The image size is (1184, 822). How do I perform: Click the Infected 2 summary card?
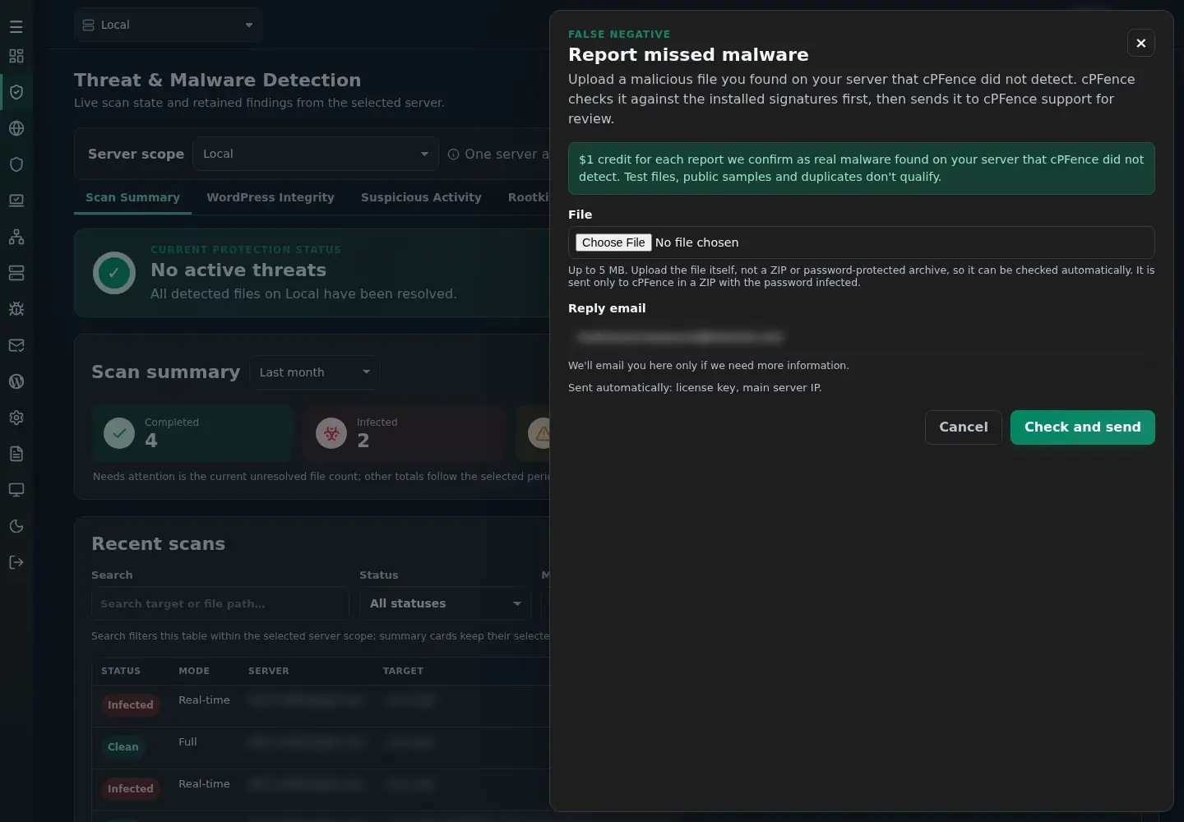point(404,433)
